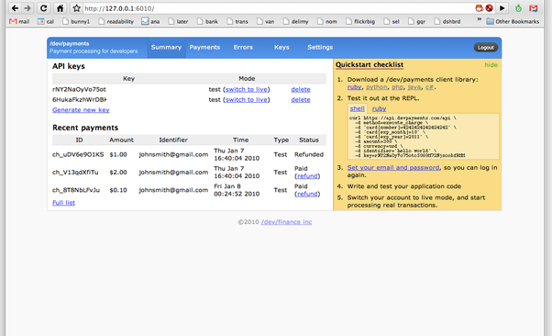Delete the second API key

(301, 100)
